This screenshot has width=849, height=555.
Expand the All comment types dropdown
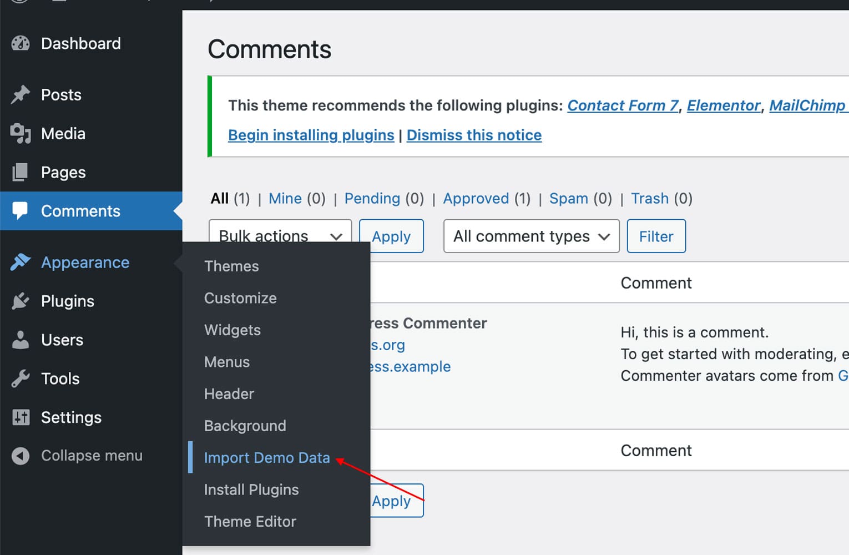[x=531, y=236]
